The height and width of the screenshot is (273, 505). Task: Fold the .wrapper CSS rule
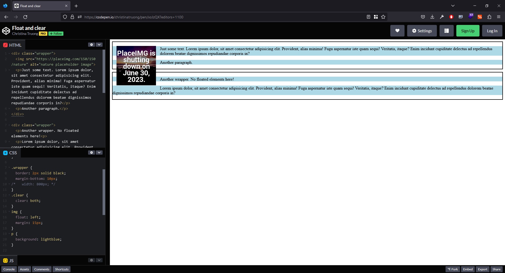9,168
